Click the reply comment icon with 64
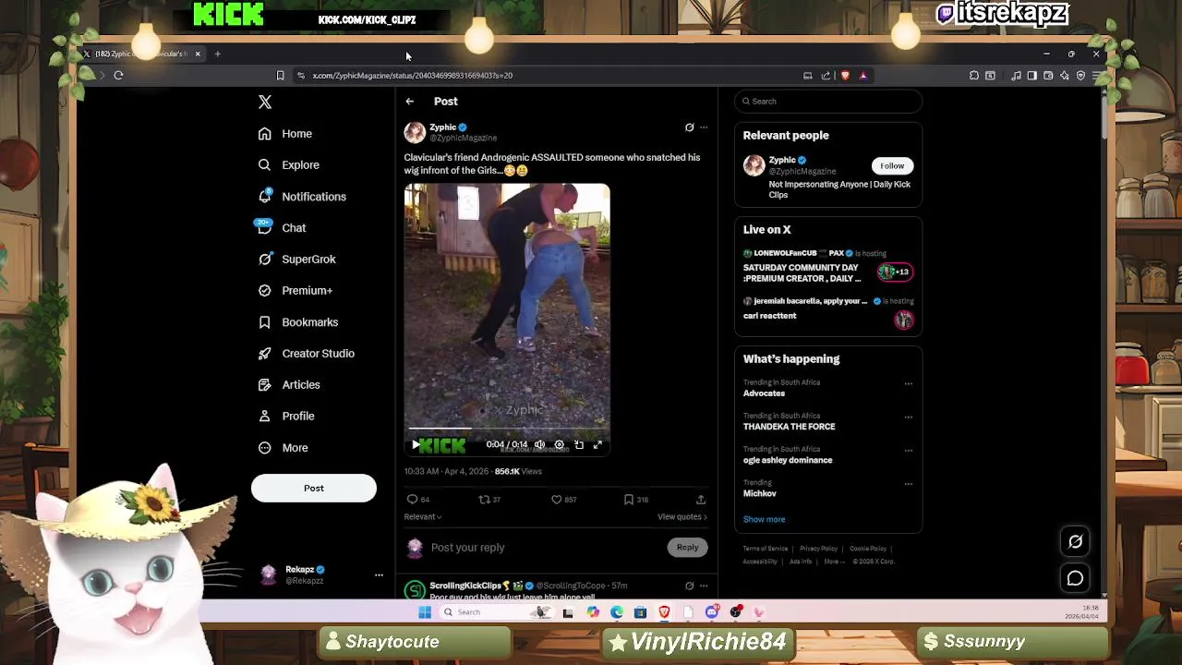The width and height of the screenshot is (1182, 665). tap(418, 500)
